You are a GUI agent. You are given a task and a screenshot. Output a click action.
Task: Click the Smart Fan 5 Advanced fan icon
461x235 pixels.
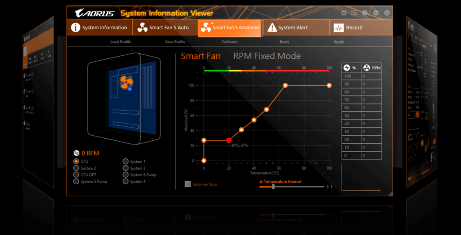[206, 27]
